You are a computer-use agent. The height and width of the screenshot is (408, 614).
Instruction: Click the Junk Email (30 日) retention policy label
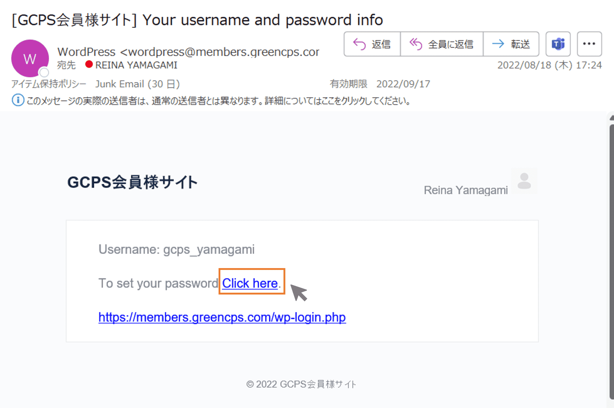click(137, 84)
